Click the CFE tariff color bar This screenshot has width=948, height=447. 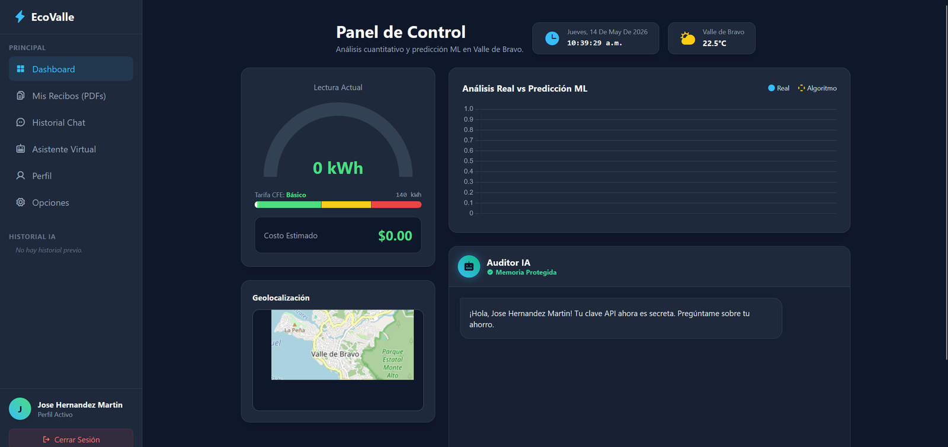point(338,205)
